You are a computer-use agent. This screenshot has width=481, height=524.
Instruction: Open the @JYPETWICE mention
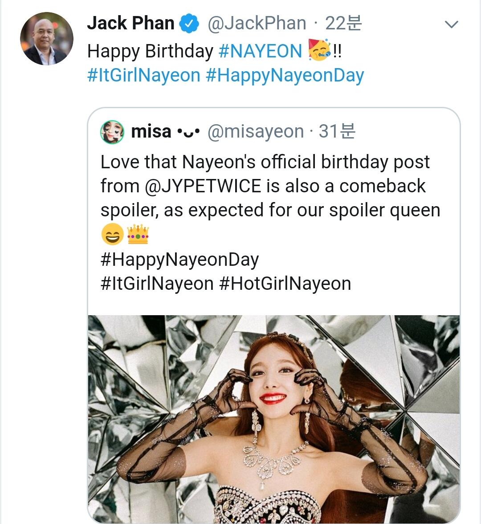[x=203, y=186]
